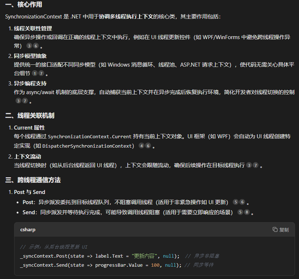Click the comment 异步非阻塞 in code

(202, 256)
